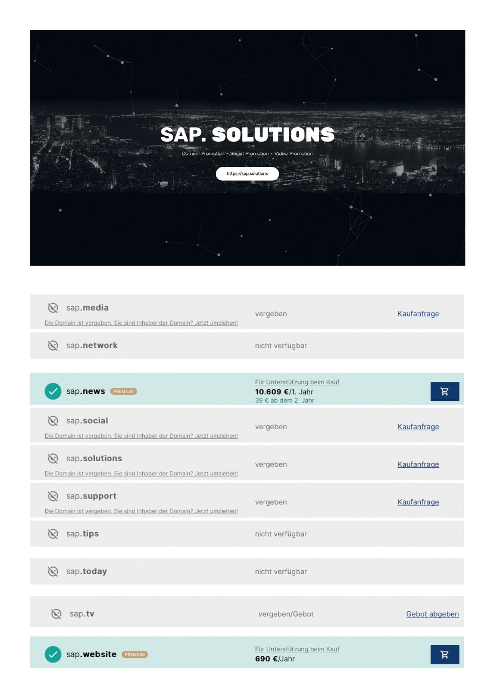Click 'Jetzt umziehen' notice under sap.media
The image size is (494, 699).
(x=141, y=323)
